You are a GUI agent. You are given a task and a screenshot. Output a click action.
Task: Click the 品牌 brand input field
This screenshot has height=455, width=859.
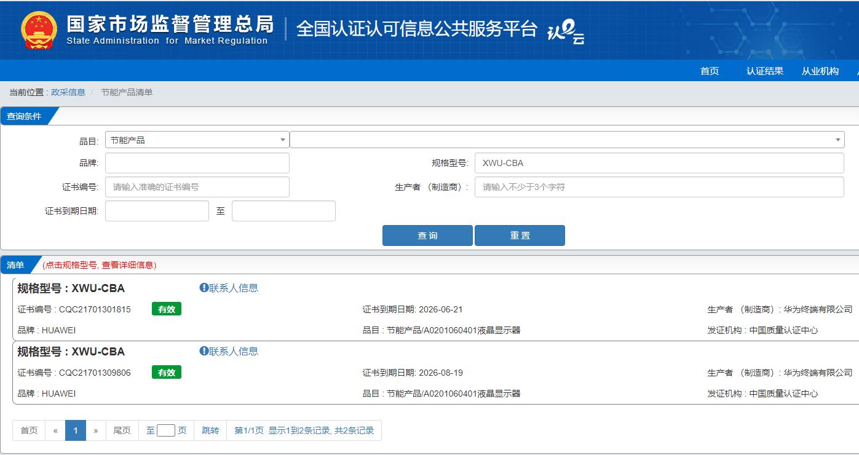[197, 163]
